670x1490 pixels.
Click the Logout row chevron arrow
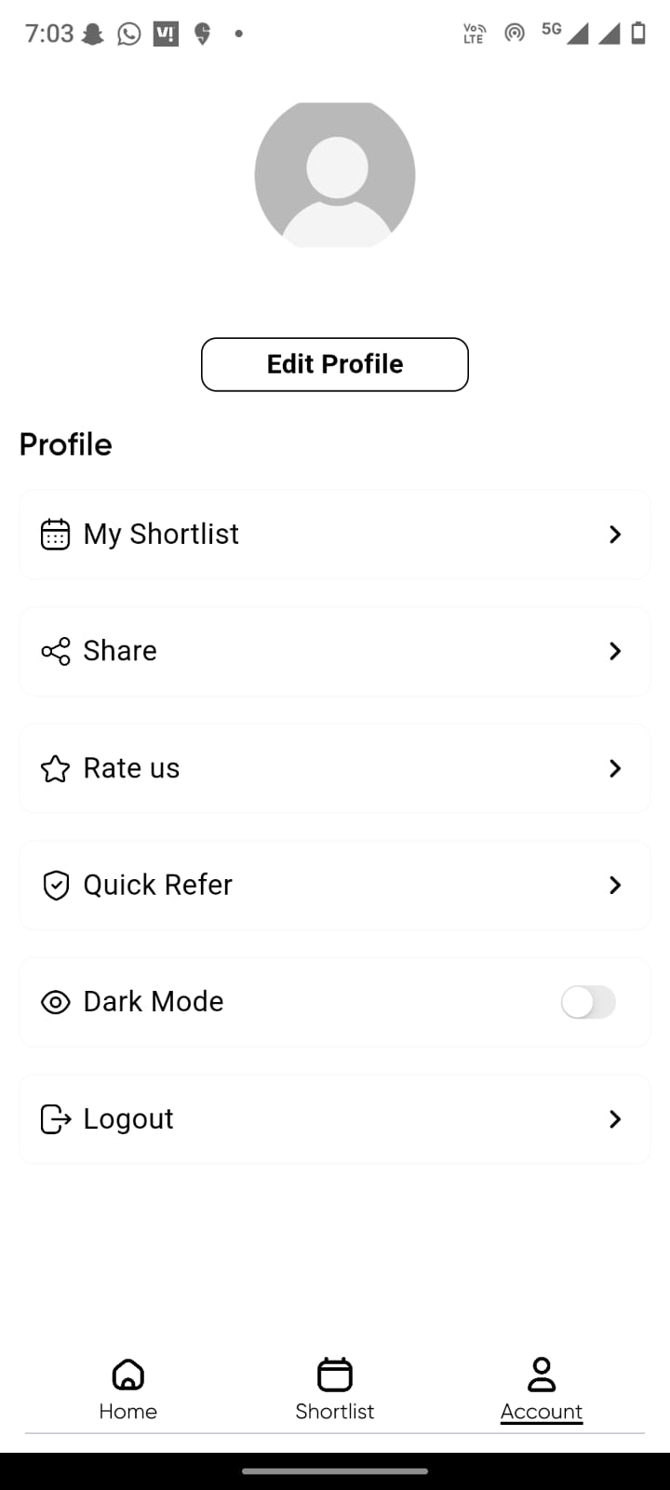615,1118
